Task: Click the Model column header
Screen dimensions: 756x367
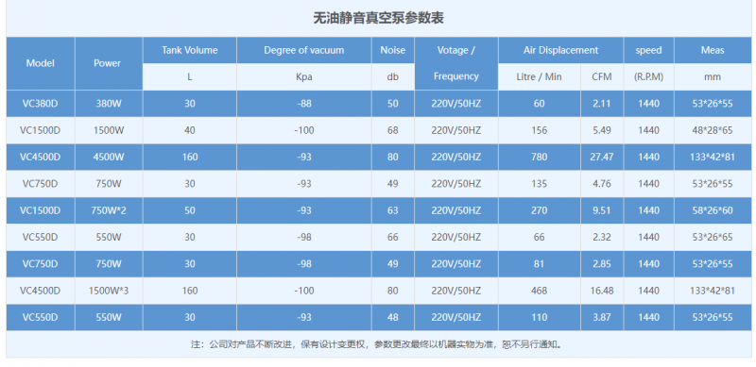Action: click(41, 63)
